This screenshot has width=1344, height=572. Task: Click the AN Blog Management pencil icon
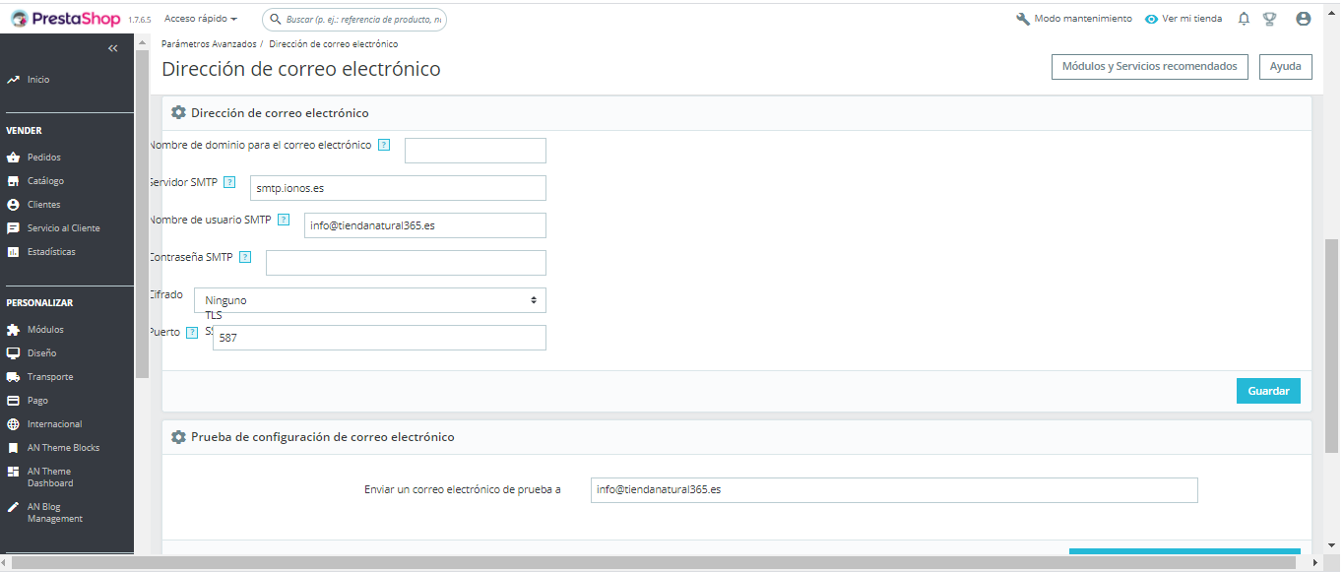[13, 507]
